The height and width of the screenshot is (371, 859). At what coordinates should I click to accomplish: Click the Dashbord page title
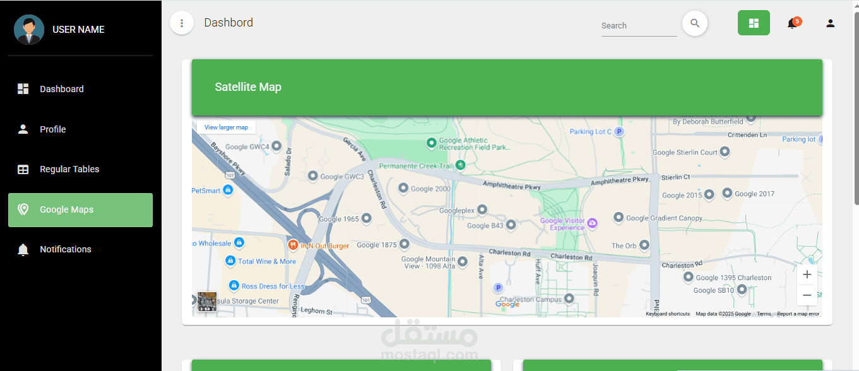(x=228, y=23)
